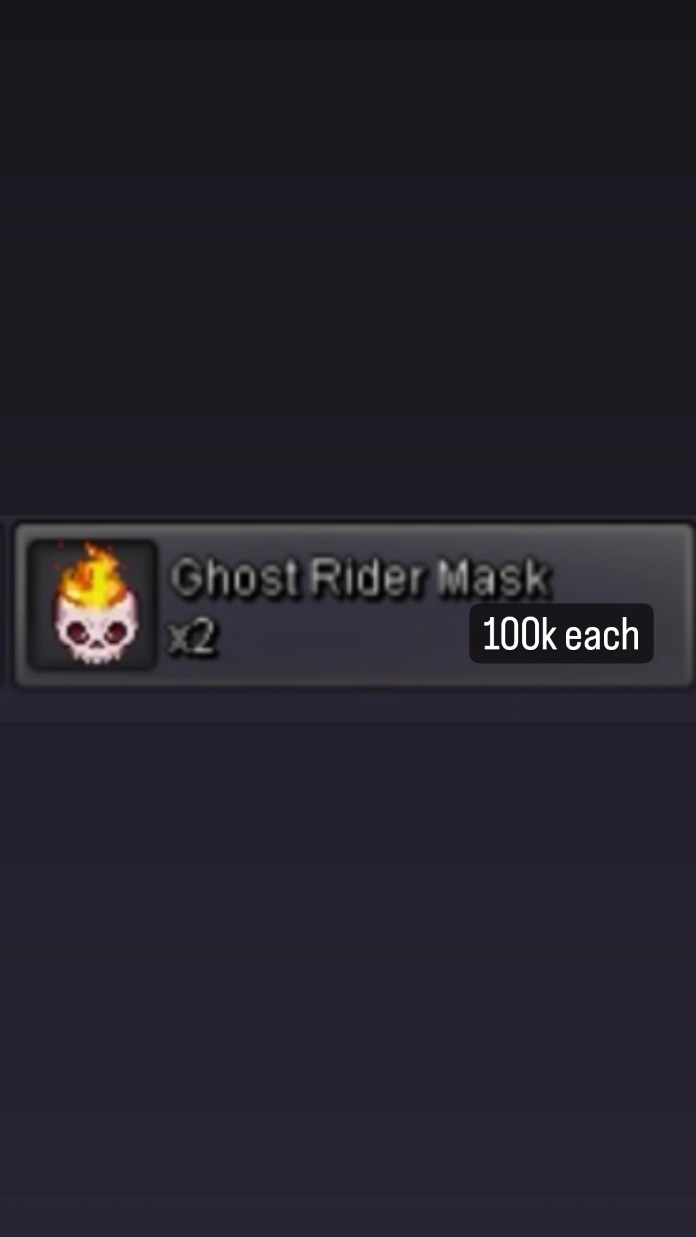Tap the word Ghost in the title
Screen dimensions: 696x1237
[235, 577]
